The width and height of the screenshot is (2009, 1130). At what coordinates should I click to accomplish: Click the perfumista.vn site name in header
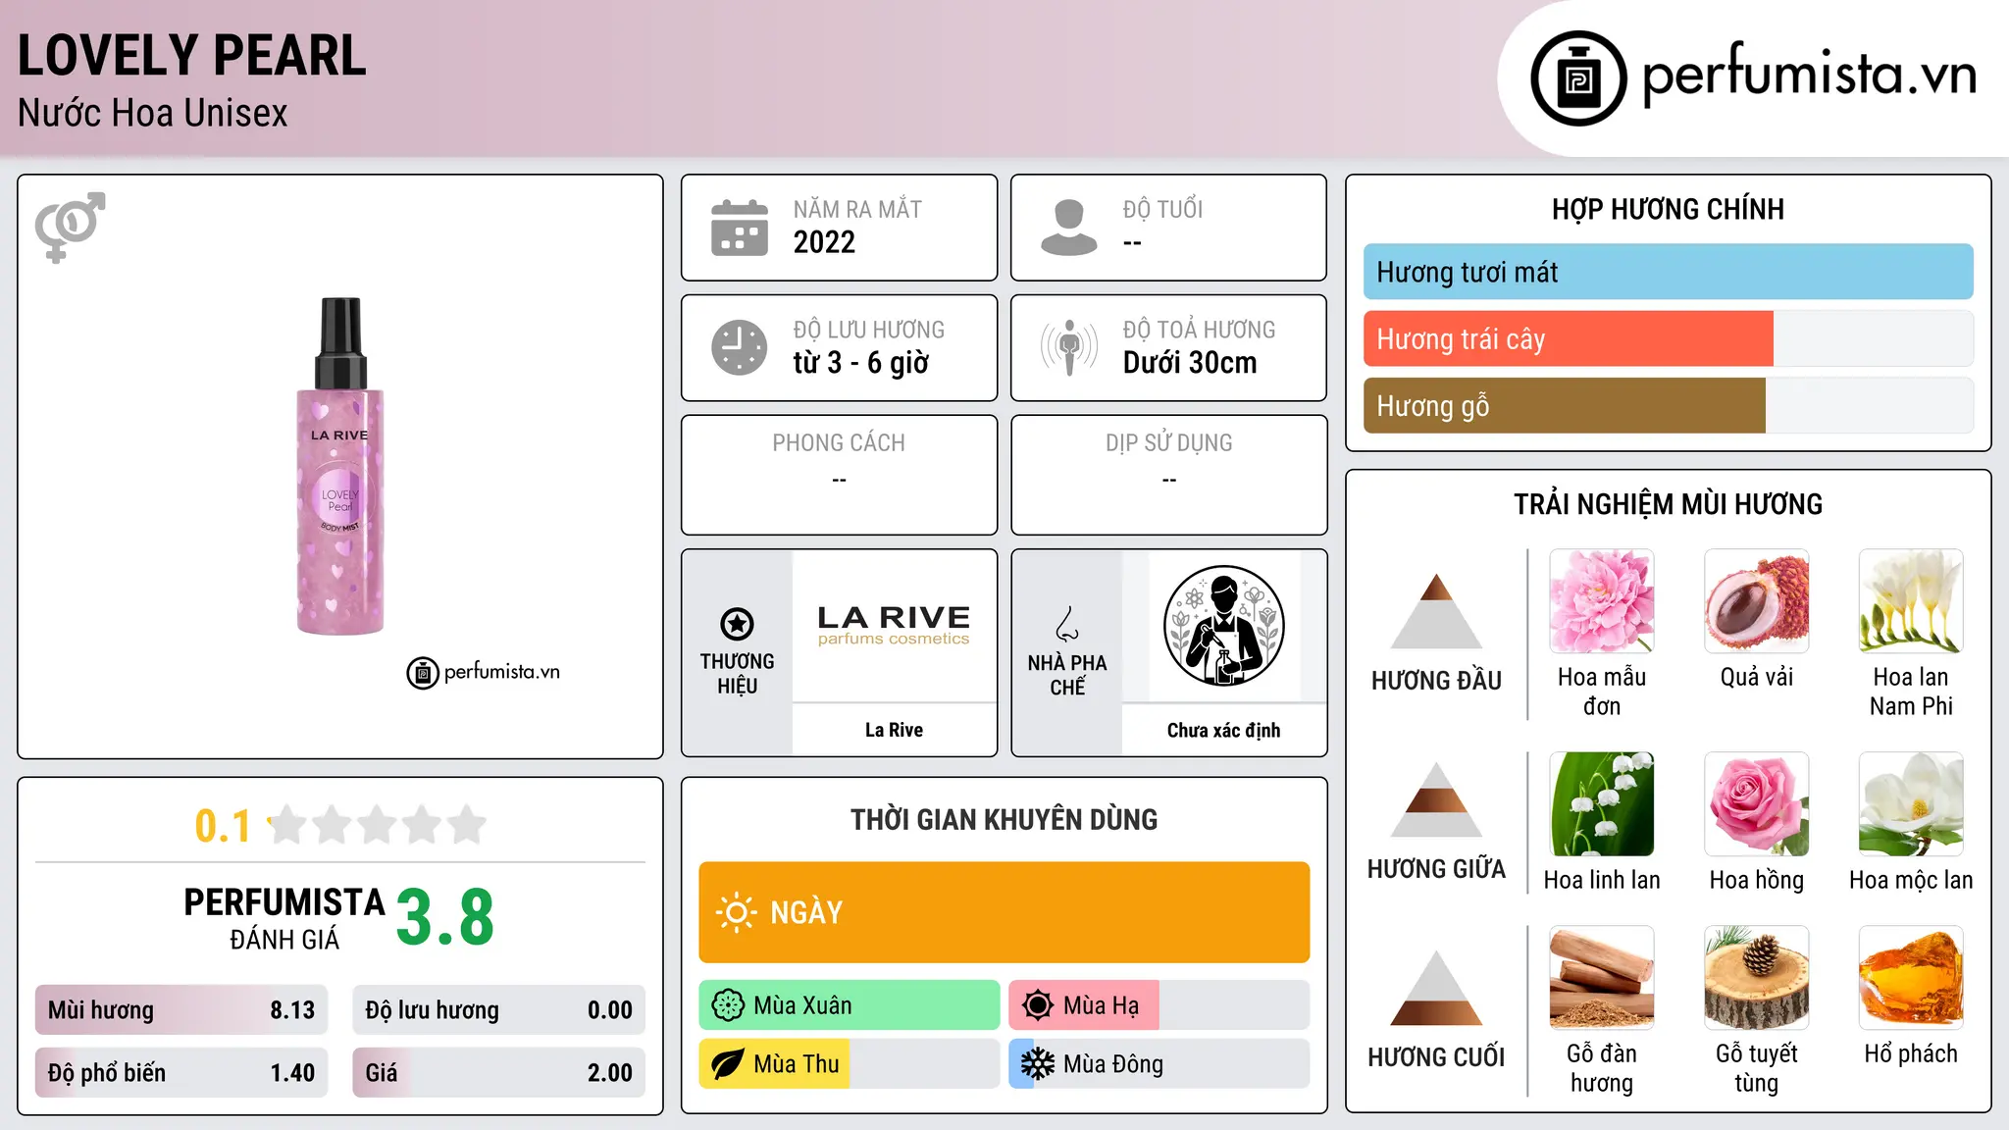[x=1810, y=75]
